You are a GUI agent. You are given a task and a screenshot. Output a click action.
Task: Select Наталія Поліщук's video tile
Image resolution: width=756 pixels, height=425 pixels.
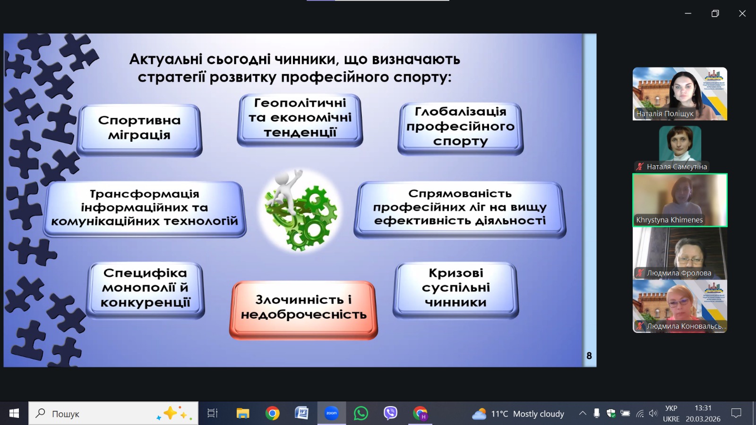click(x=679, y=93)
